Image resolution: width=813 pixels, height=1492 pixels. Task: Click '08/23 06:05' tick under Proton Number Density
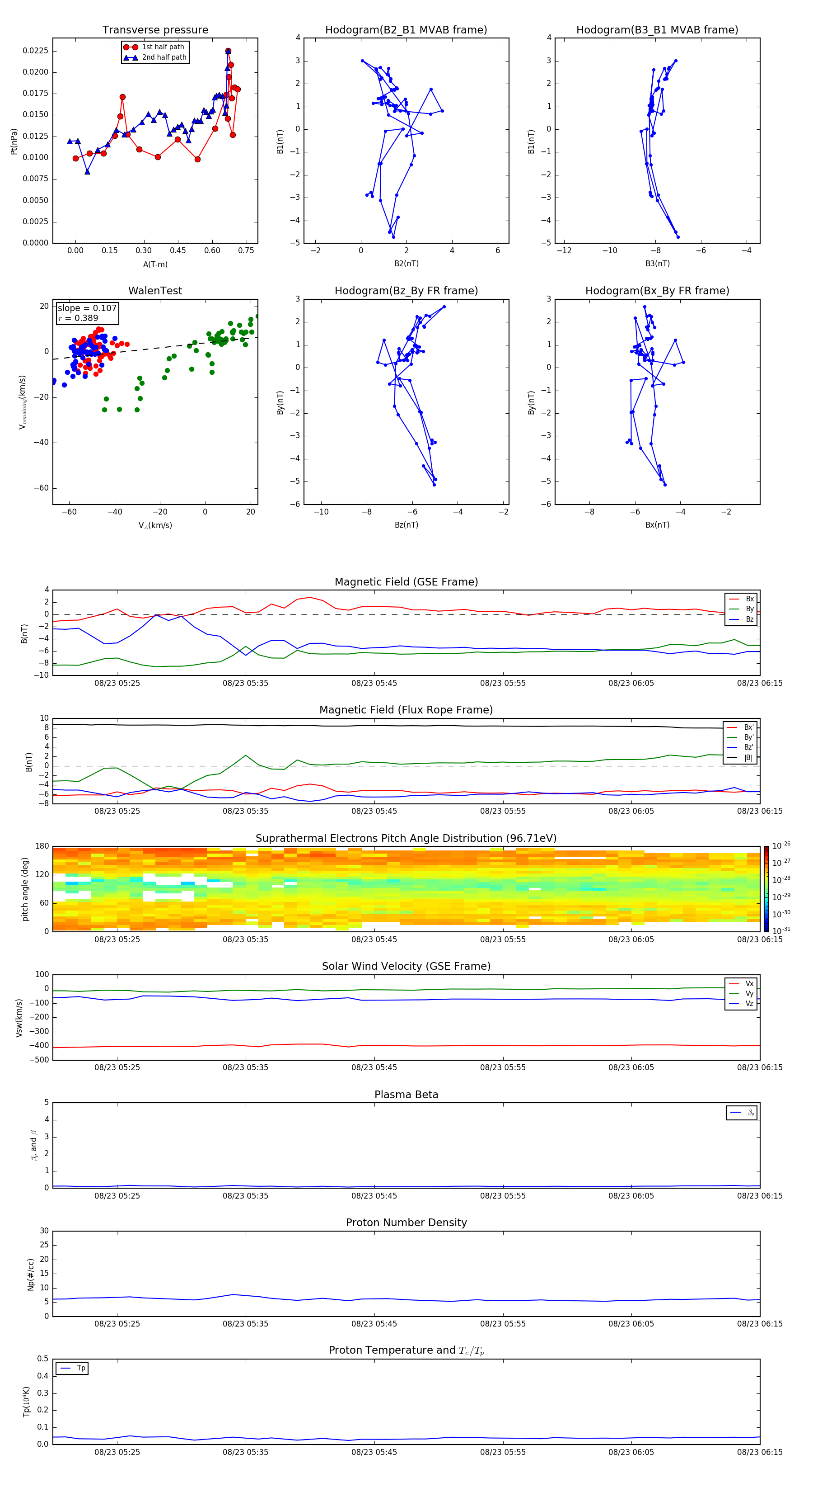point(631,1323)
